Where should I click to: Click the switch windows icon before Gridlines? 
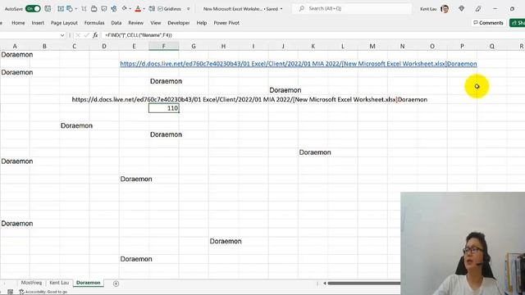152,9
